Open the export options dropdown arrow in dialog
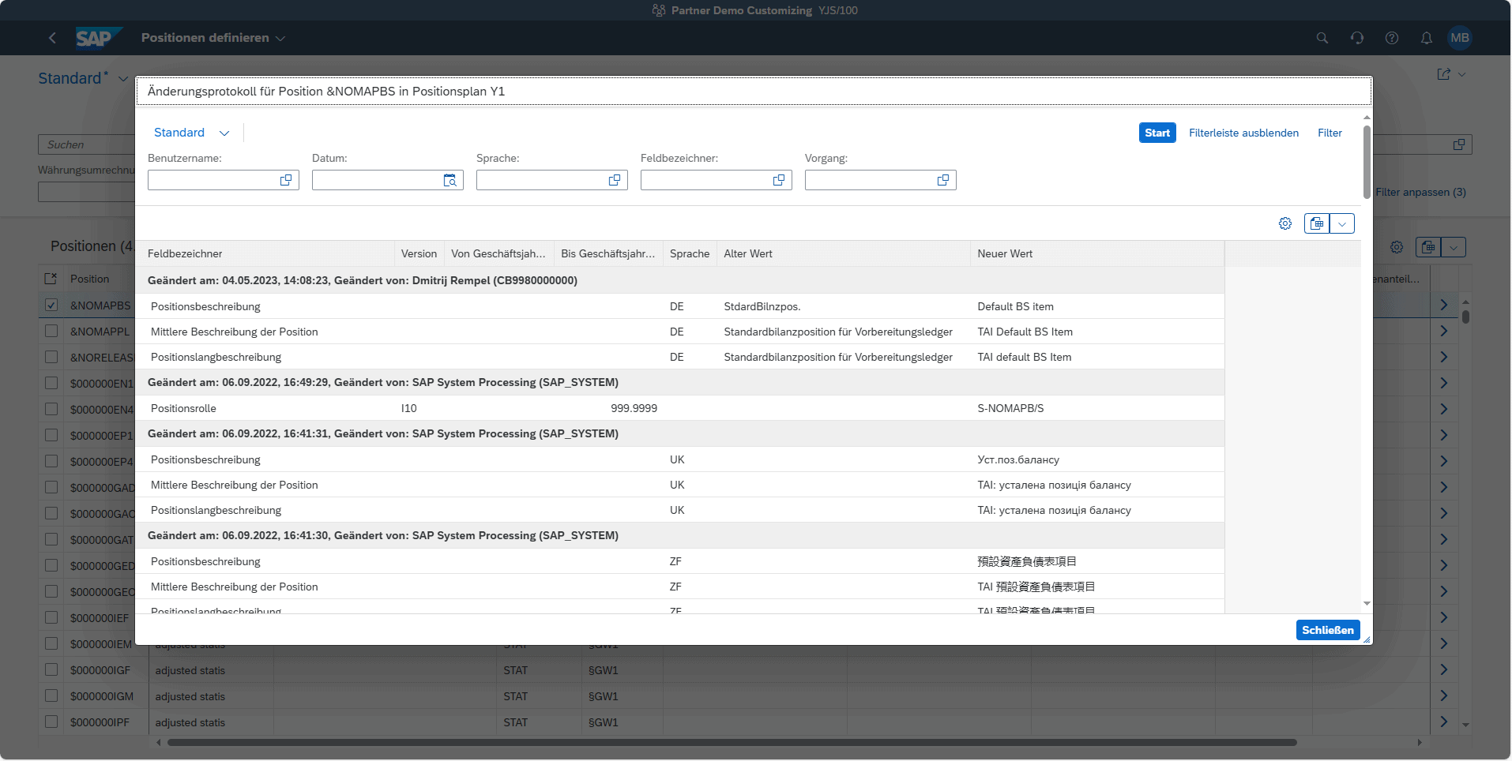Screen dimensions: 1512x761 pos(1342,223)
